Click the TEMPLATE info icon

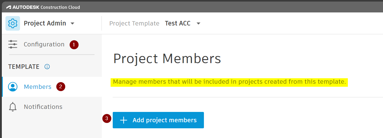47,67
